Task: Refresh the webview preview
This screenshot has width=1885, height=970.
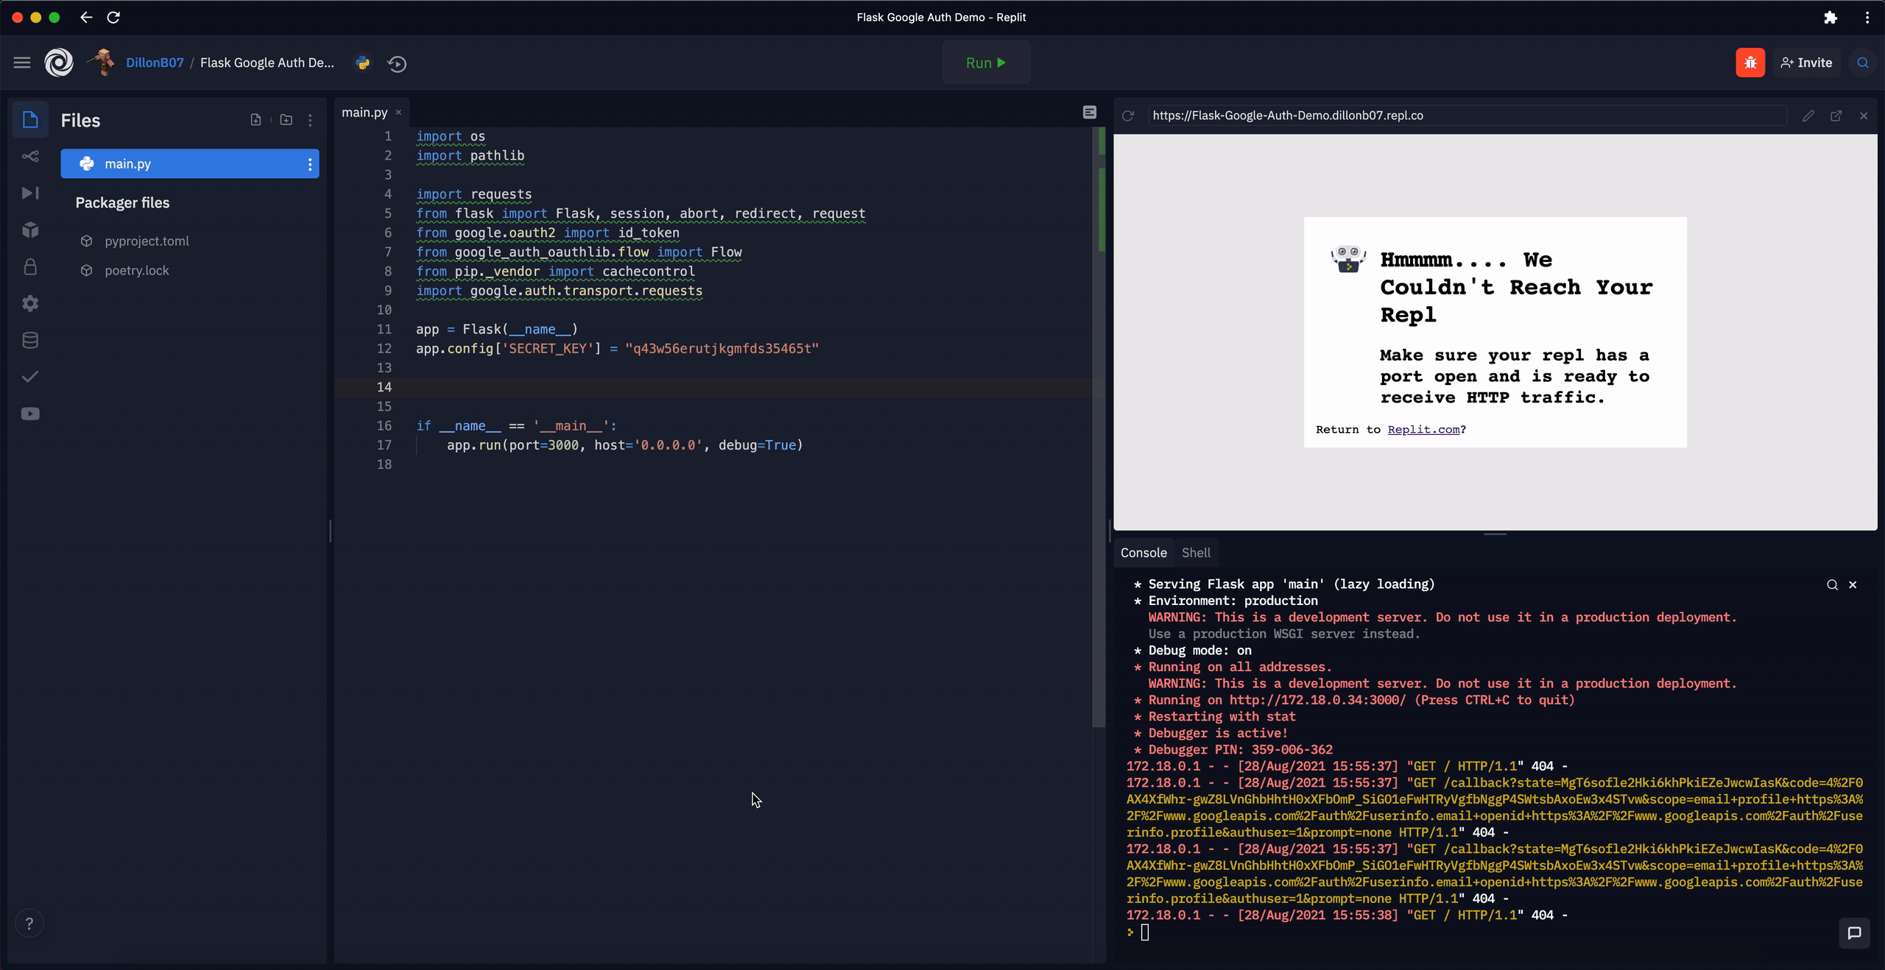Action: coord(1127,116)
